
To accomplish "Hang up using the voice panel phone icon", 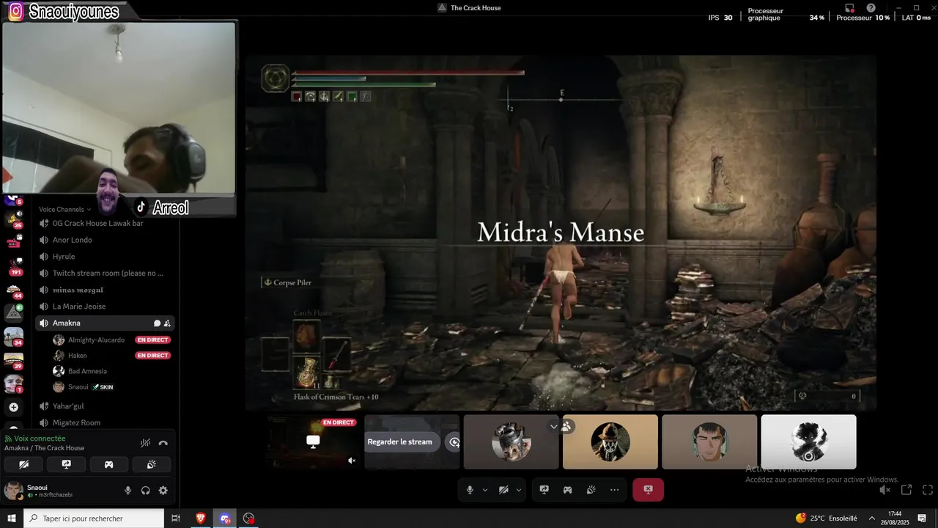I will [x=163, y=443].
